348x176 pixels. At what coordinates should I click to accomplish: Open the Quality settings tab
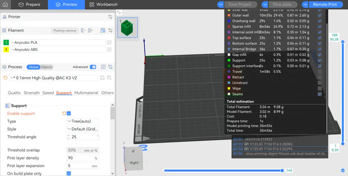click(14, 93)
